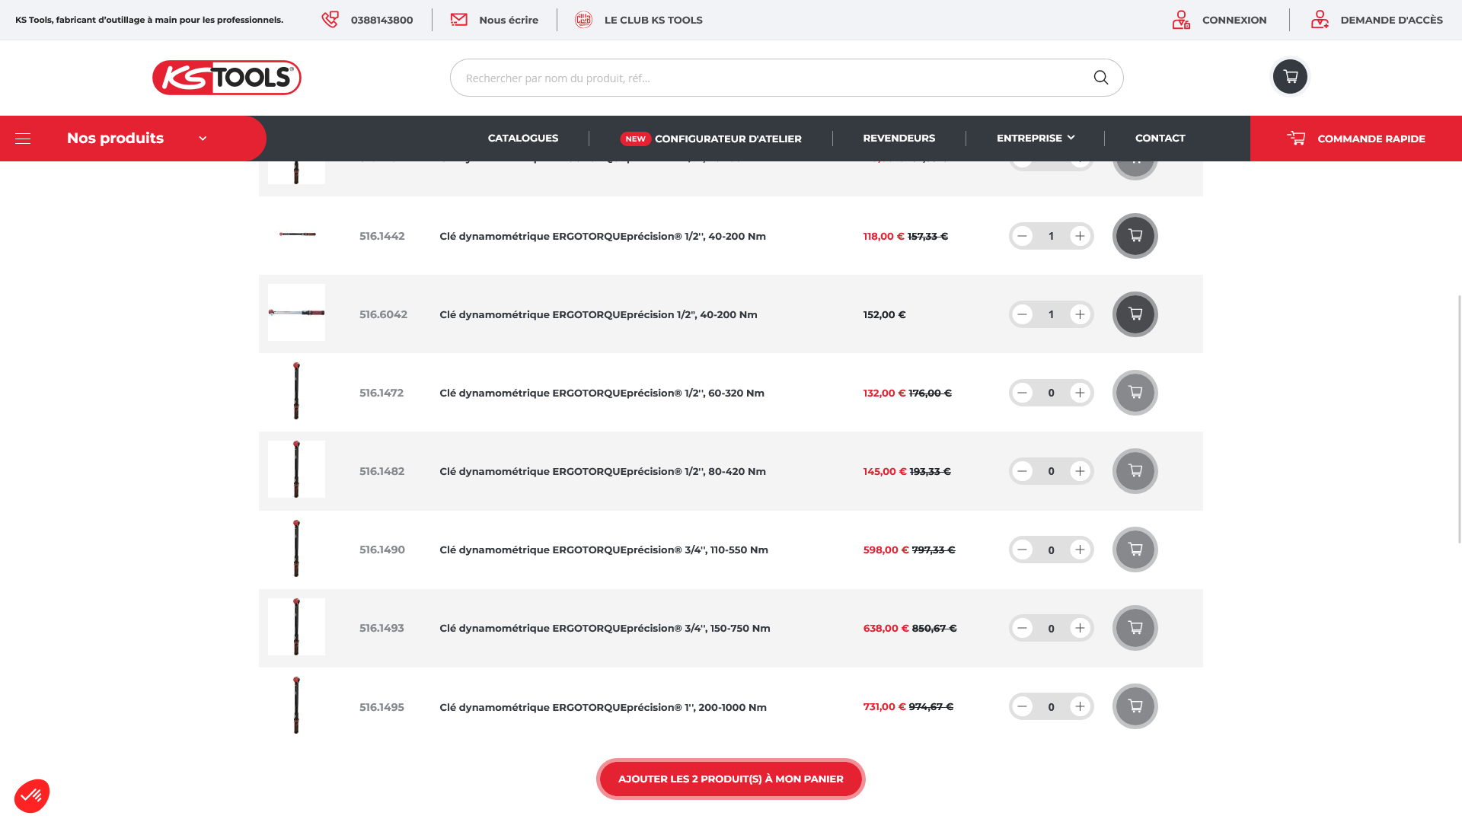Decrease quantity for 516.1495

click(1023, 706)
